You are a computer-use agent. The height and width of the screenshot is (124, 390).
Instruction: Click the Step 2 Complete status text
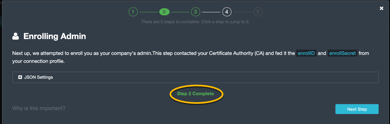point(195,94)
